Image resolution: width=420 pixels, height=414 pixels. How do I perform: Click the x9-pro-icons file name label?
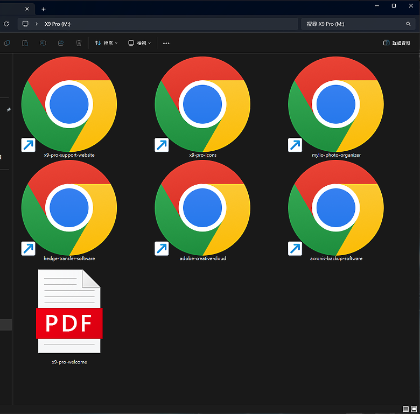[203, 155]
